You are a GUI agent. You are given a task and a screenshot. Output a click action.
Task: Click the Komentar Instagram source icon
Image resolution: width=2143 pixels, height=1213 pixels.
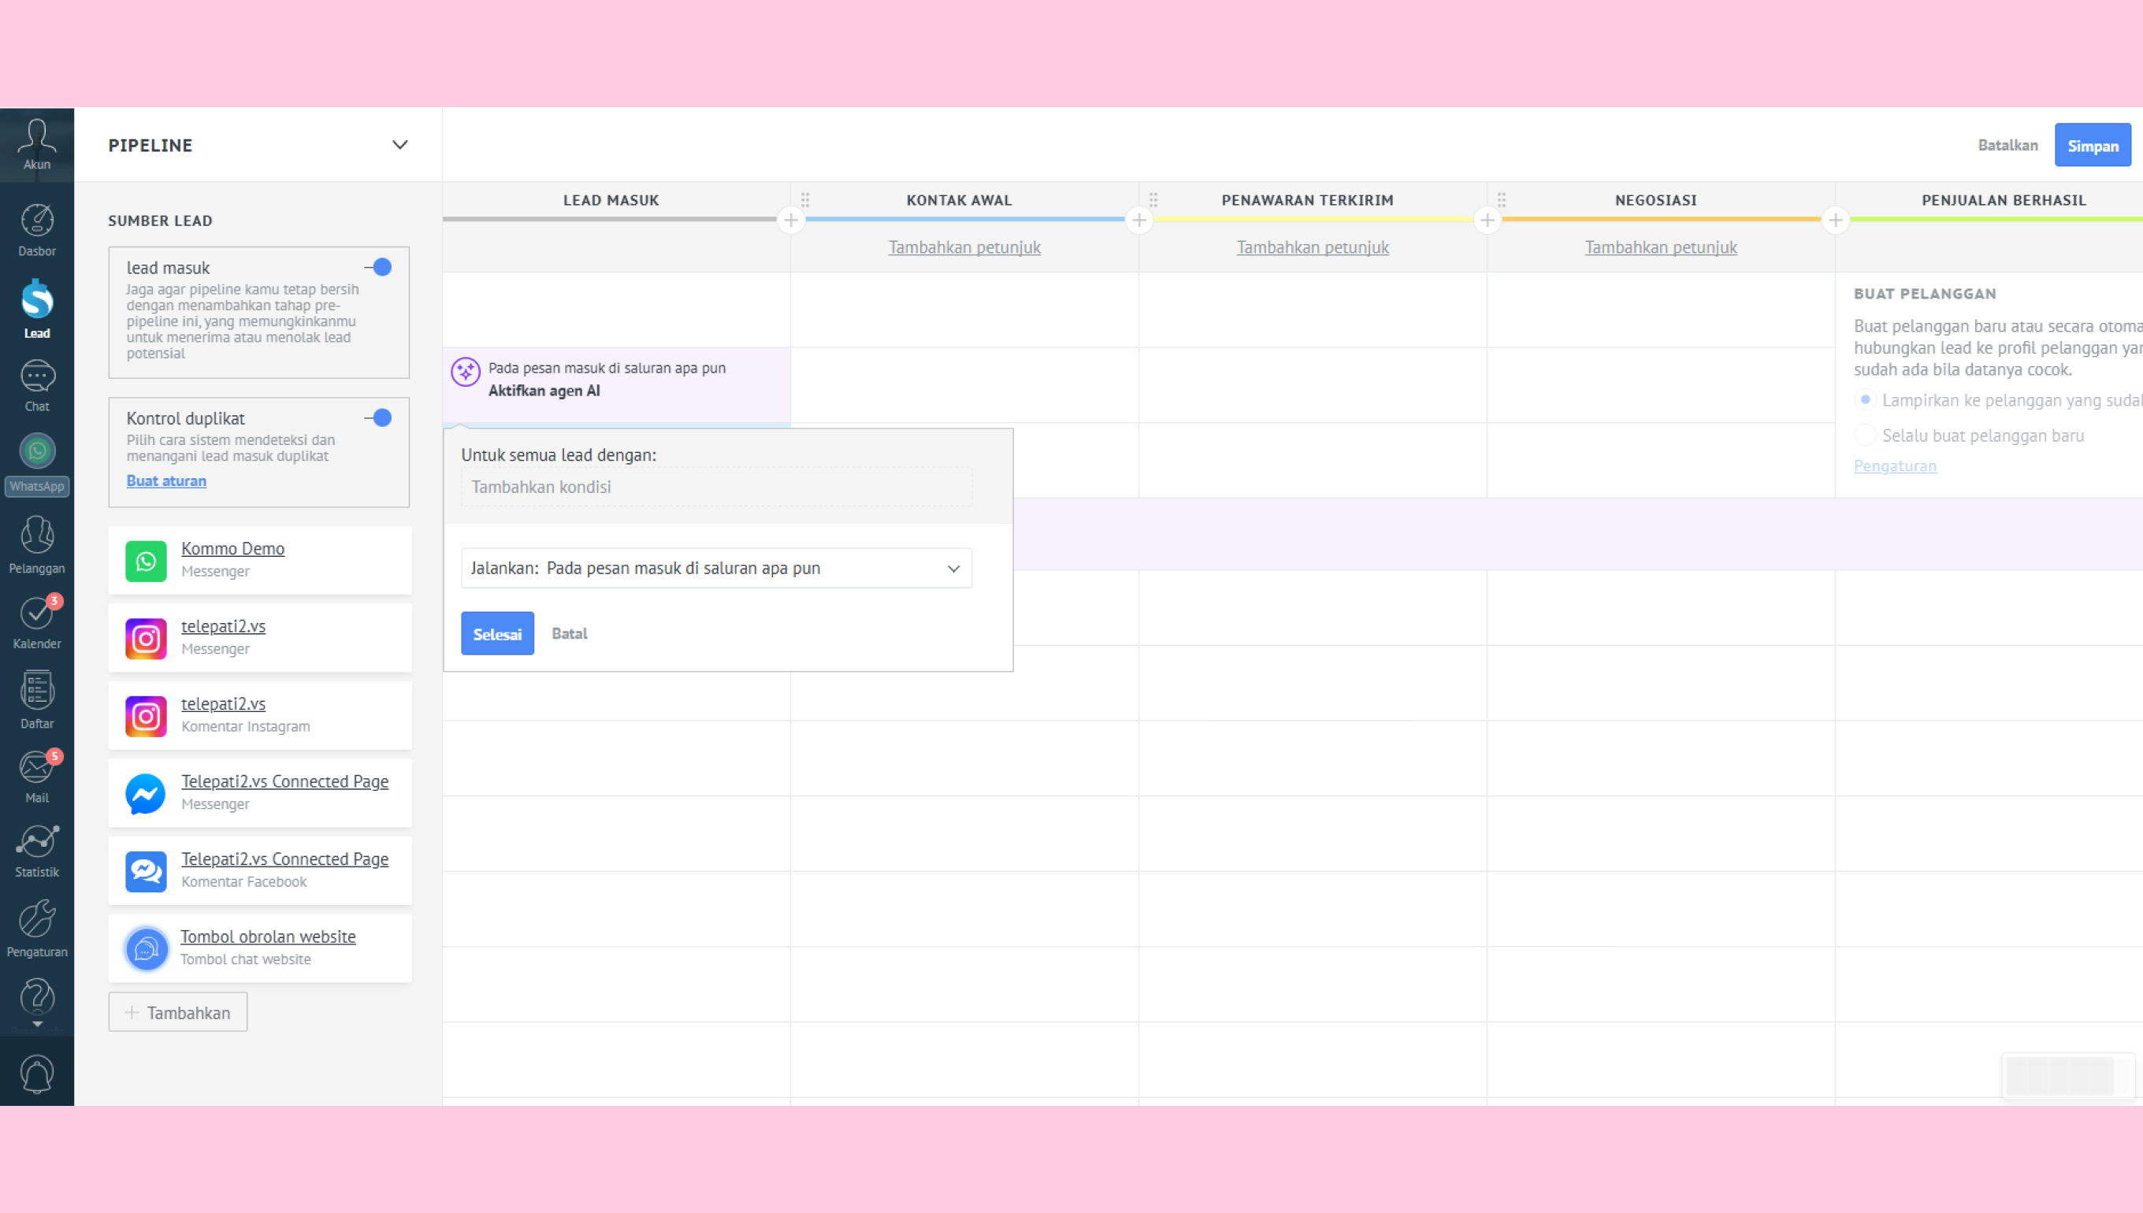tap(146, 716)
